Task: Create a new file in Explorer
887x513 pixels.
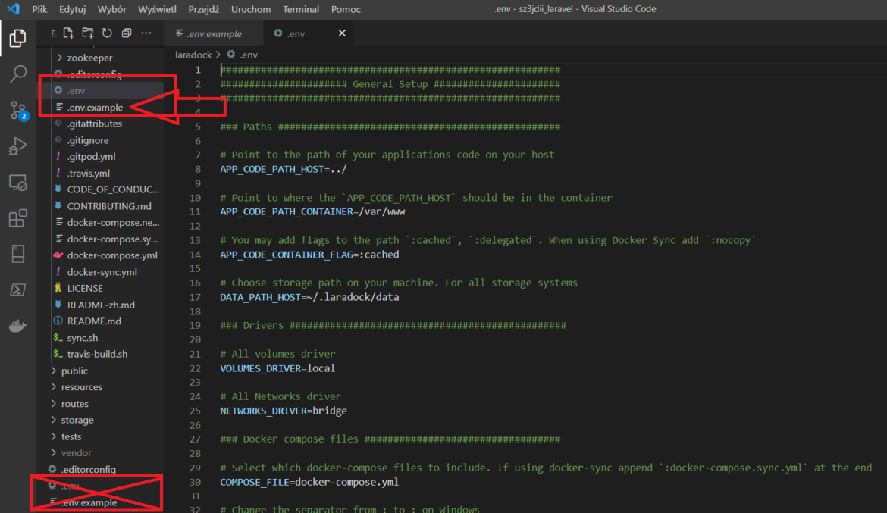Action: pos(68,33)
